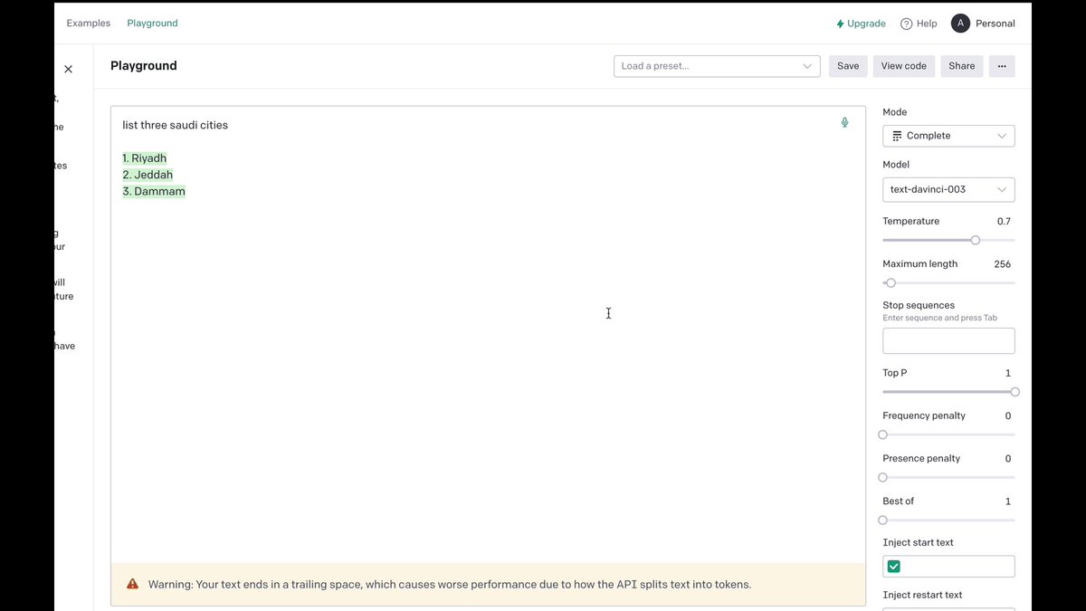Click the three-dots more options button
The width and height of the screenshot is (1086, 611).
(x=1002, y=66)
